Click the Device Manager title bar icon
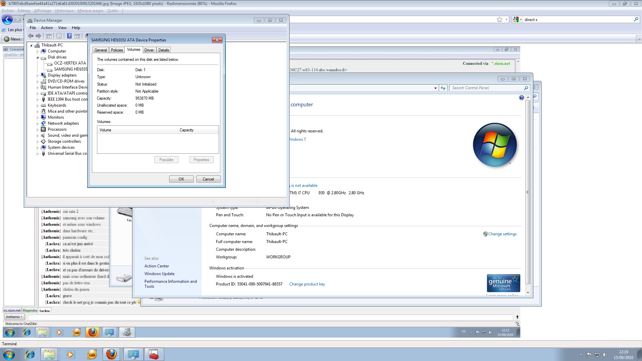 click(x=30, y=20)
